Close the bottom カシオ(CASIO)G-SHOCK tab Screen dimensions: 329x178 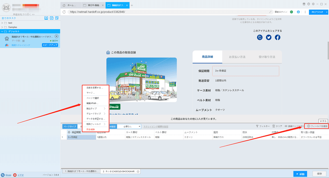[138, 171]
